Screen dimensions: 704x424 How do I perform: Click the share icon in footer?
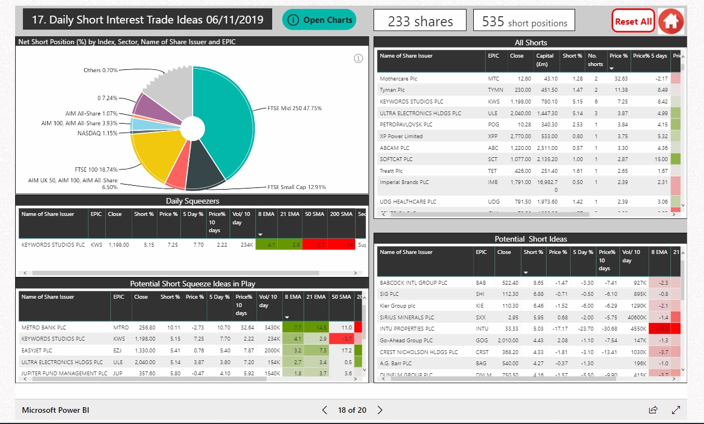(653, 410)
